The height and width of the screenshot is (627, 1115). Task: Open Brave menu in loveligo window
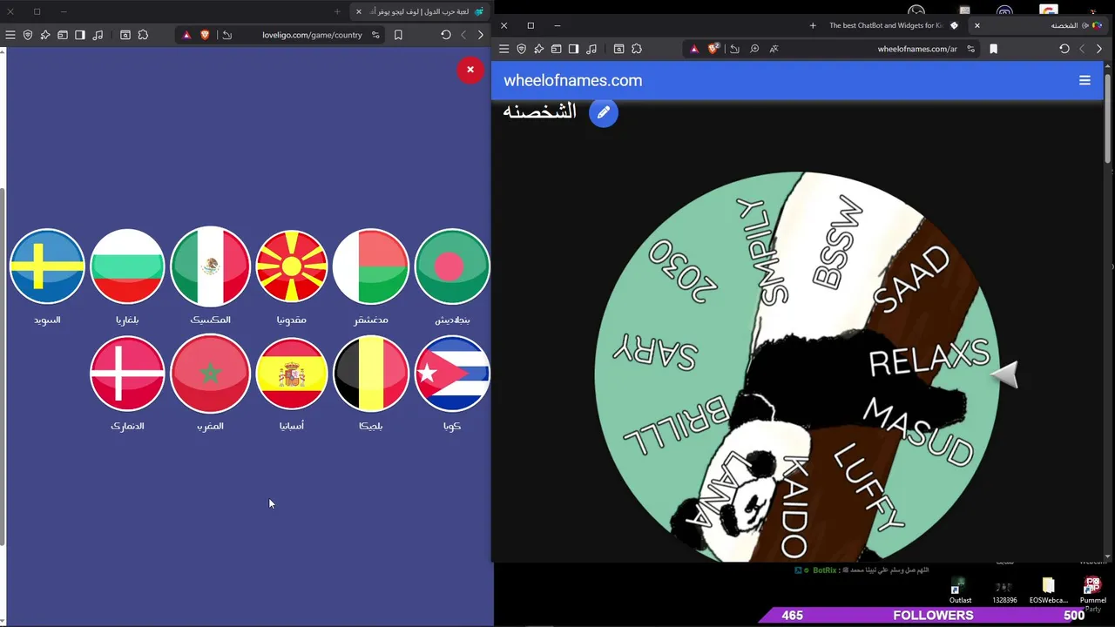[x=10, y=35]
